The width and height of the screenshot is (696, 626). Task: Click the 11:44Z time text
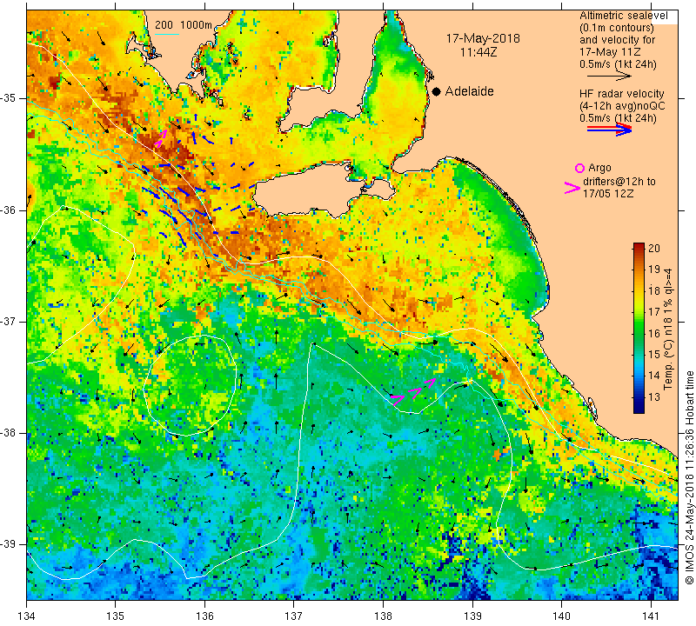[x=478, y=52]
